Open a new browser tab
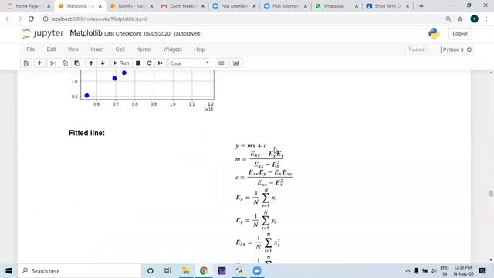 421,6
